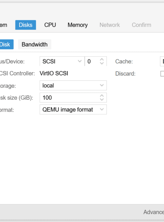Select the Disk sub-tab
Viewport: 164px width, 222px height.
click(x=6, y=44)
